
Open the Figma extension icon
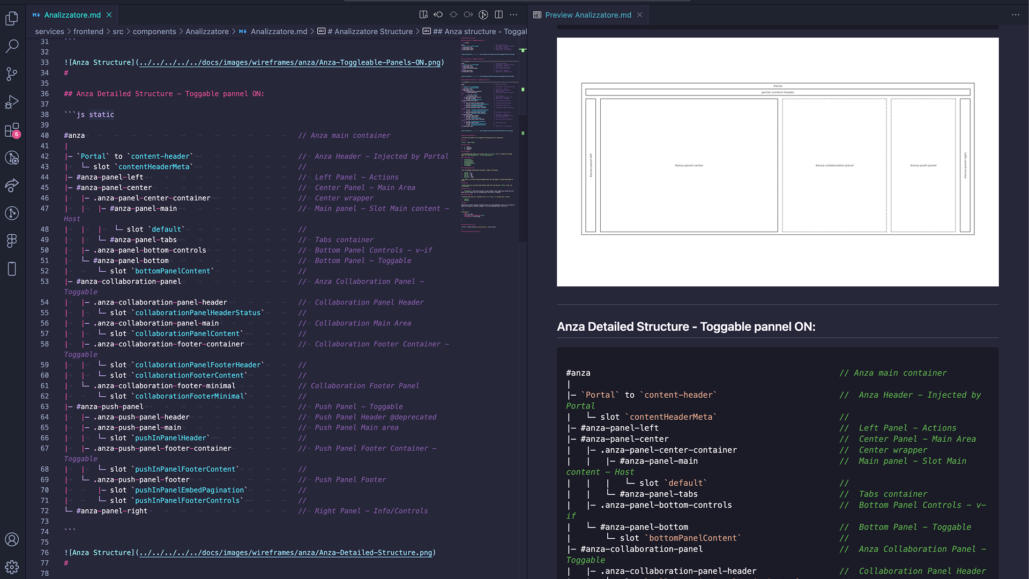pos(12,241)
